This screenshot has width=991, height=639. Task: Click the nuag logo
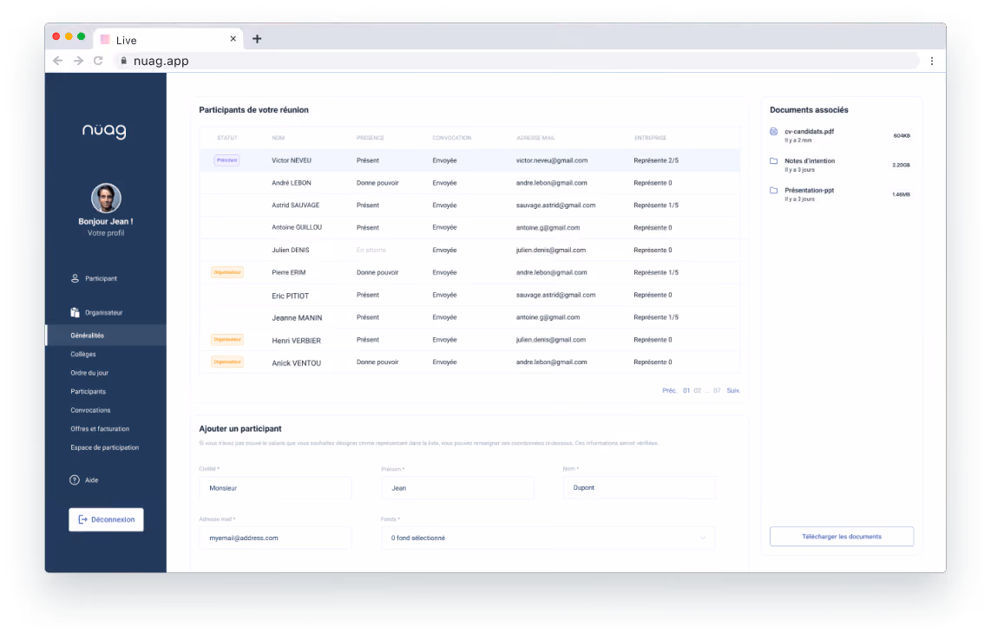(x=104, y=131)
